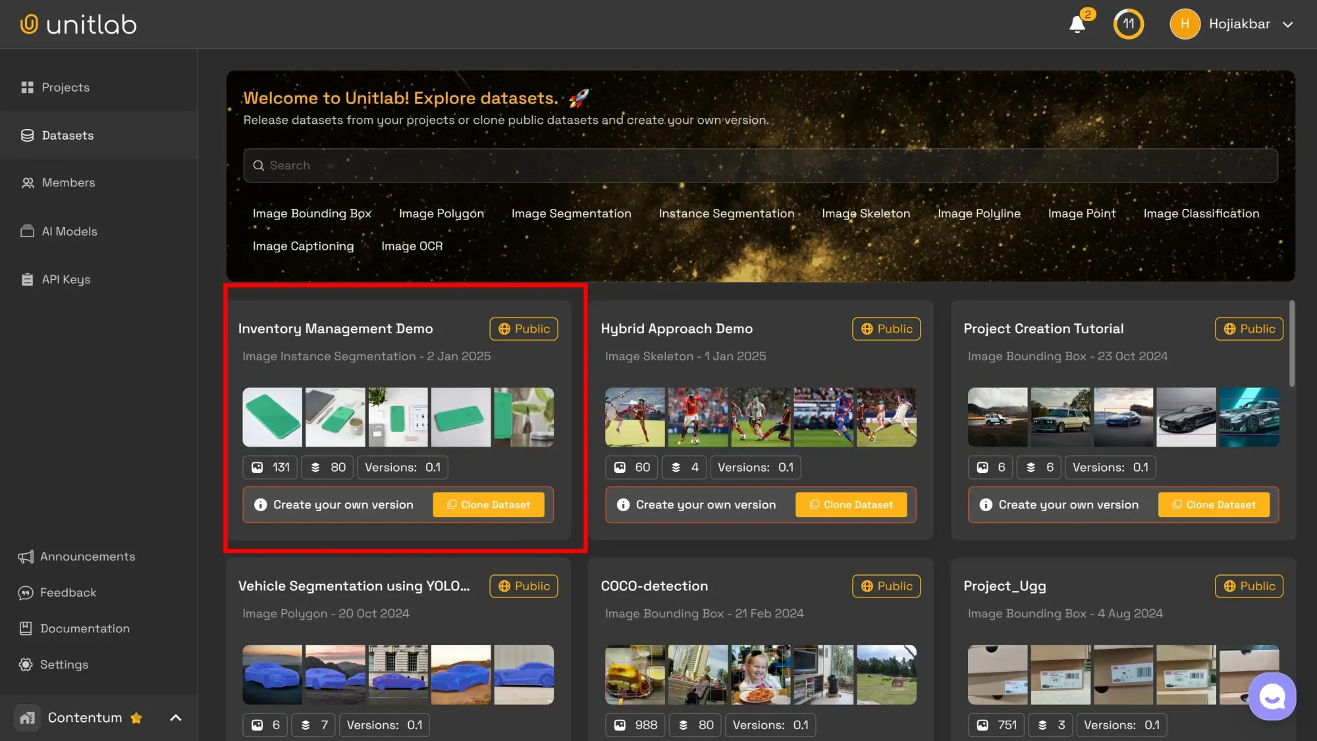Clone the Inventory Management Demo dataset
This screenshot has height=741, width=1317.
coord(489,505)
